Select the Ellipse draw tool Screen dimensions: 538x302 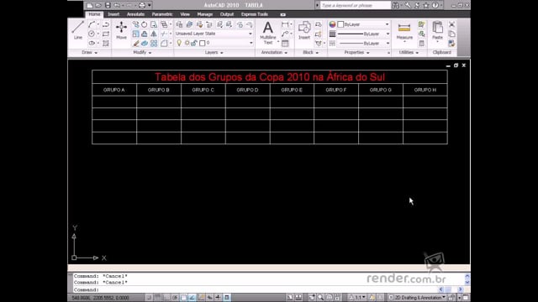[x=92, y=43]
